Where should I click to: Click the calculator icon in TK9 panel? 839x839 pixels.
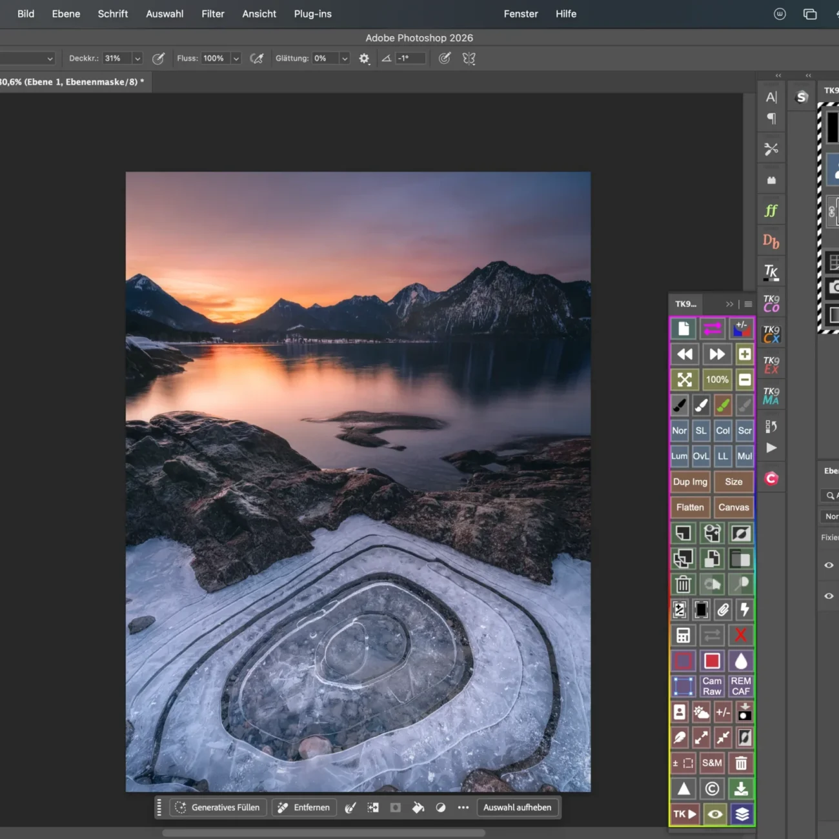683,636
